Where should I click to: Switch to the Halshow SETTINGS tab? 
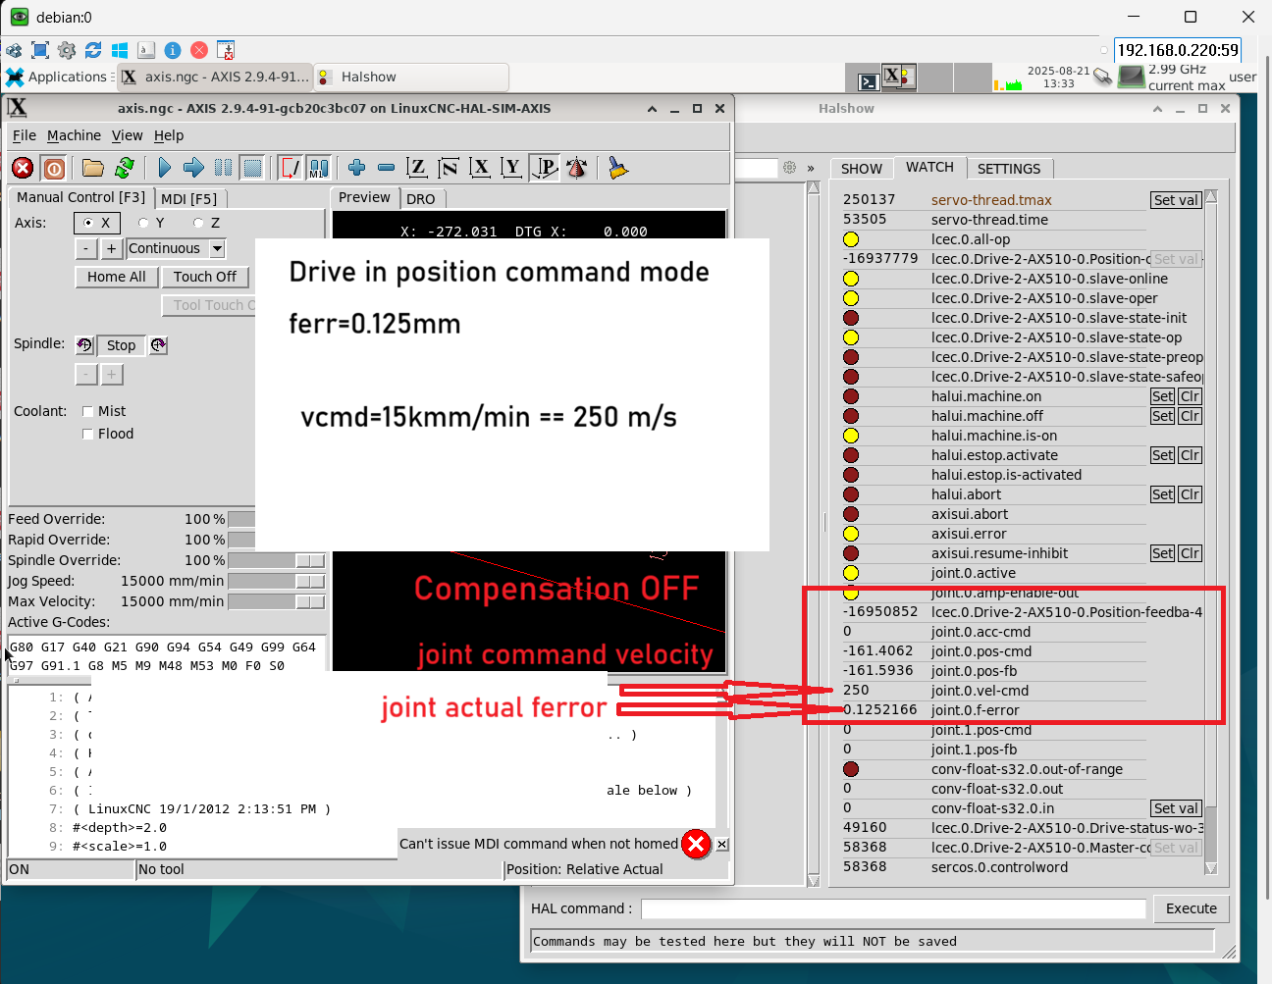coord(1008,169)
